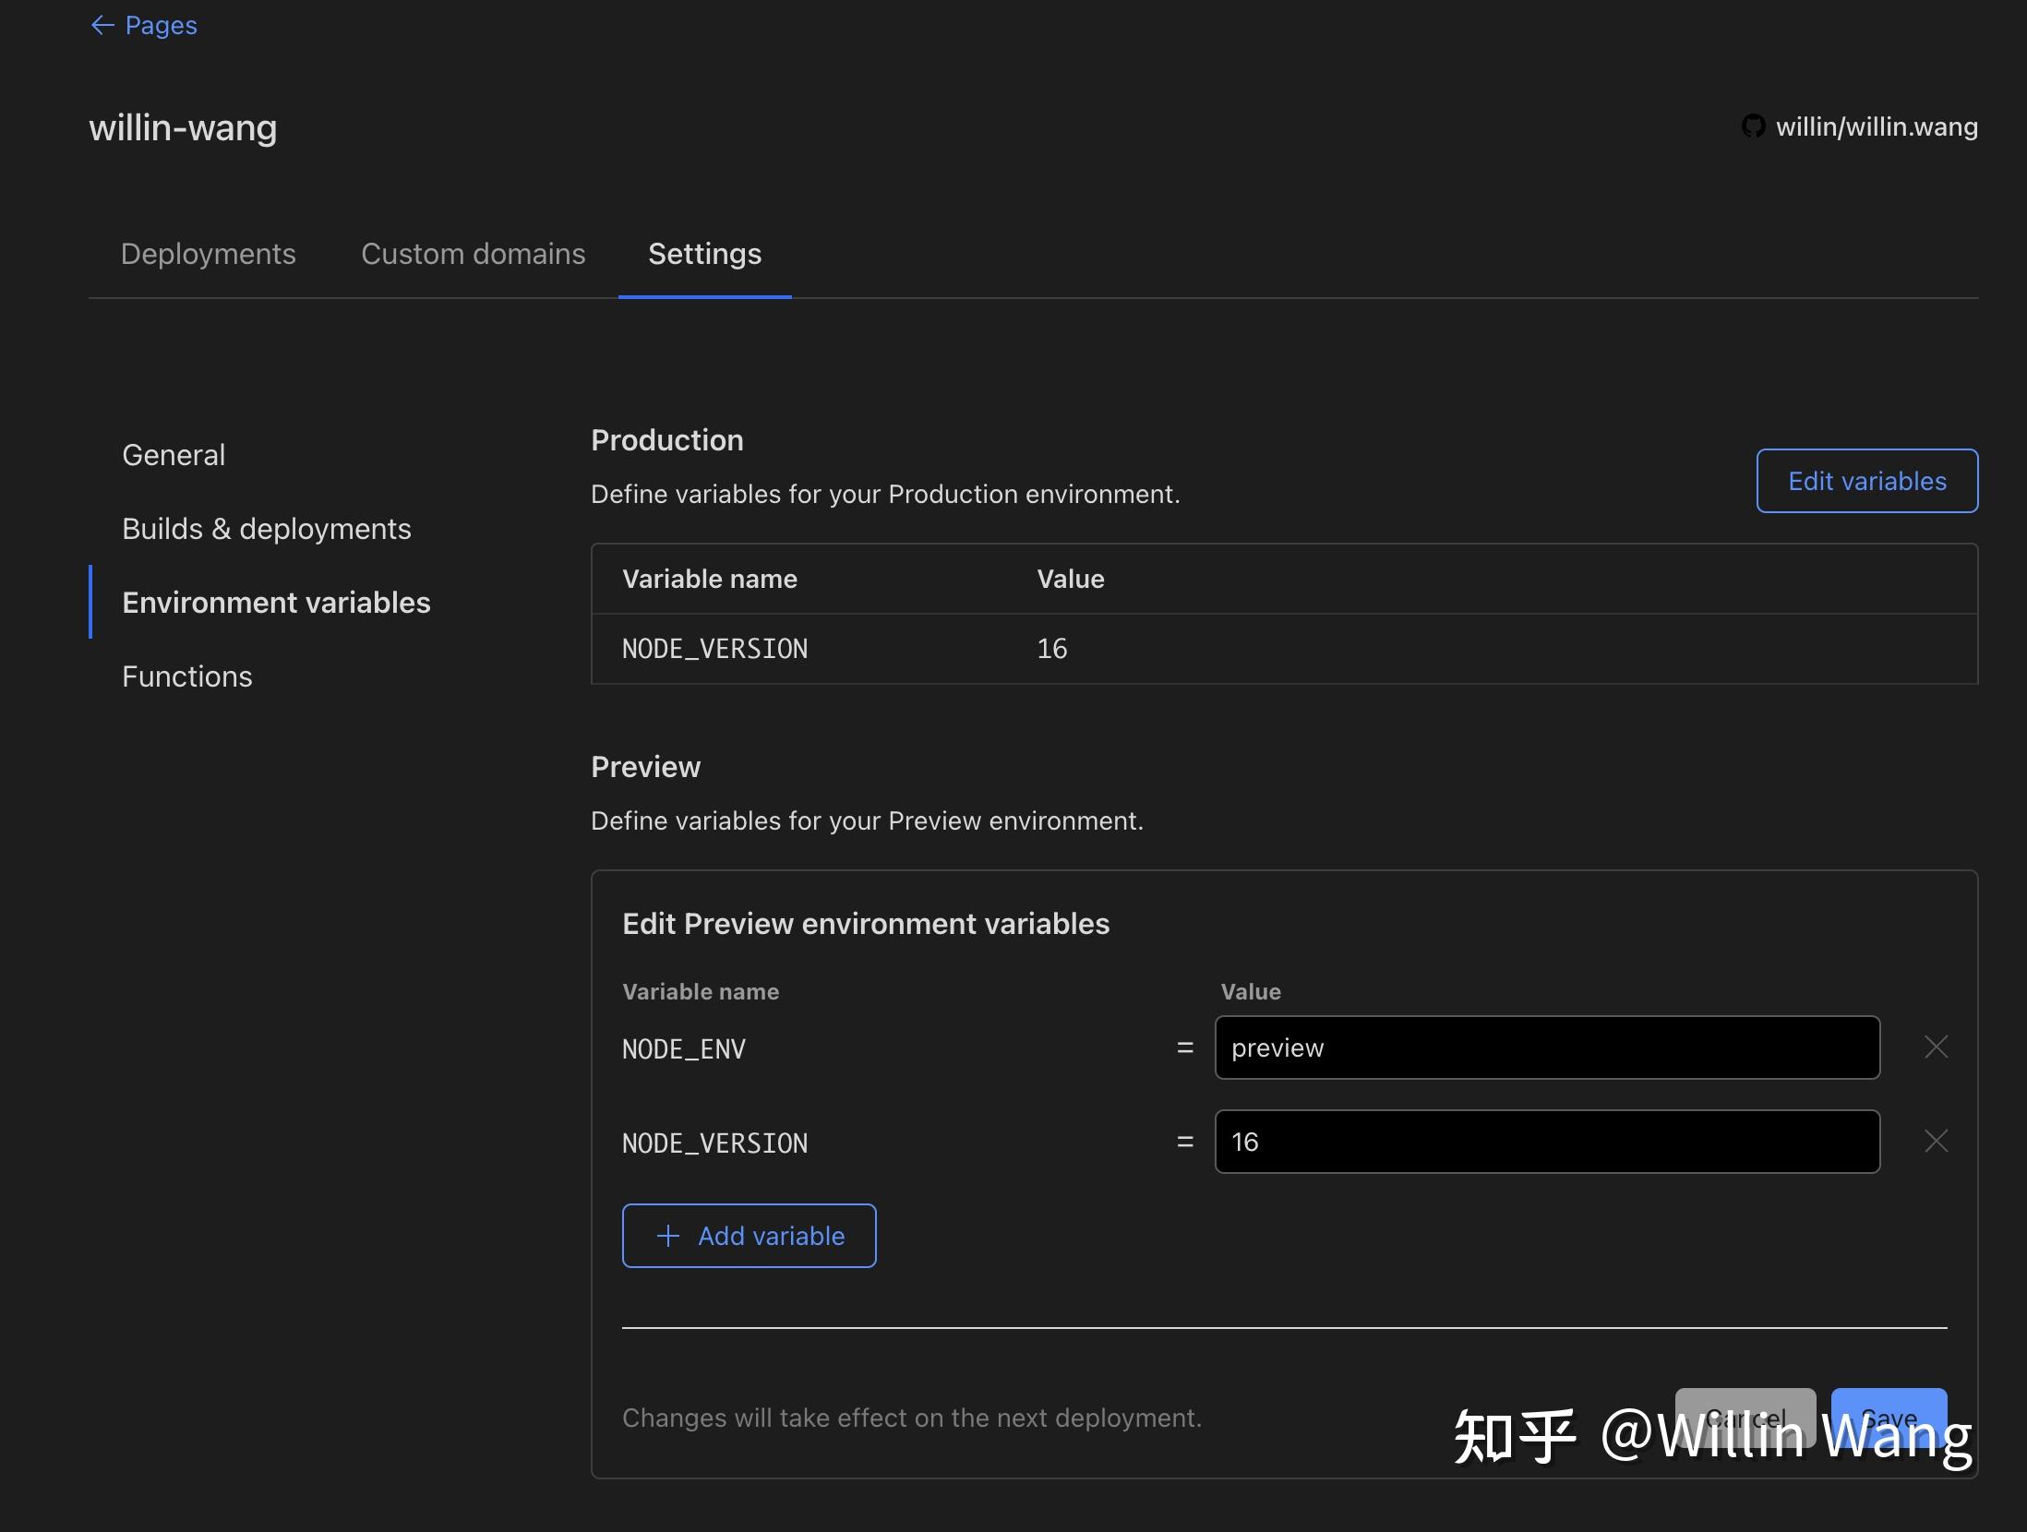Select General in the settings sidebar
This screenshot has height=1532, width=2027.
click(173, 454)
